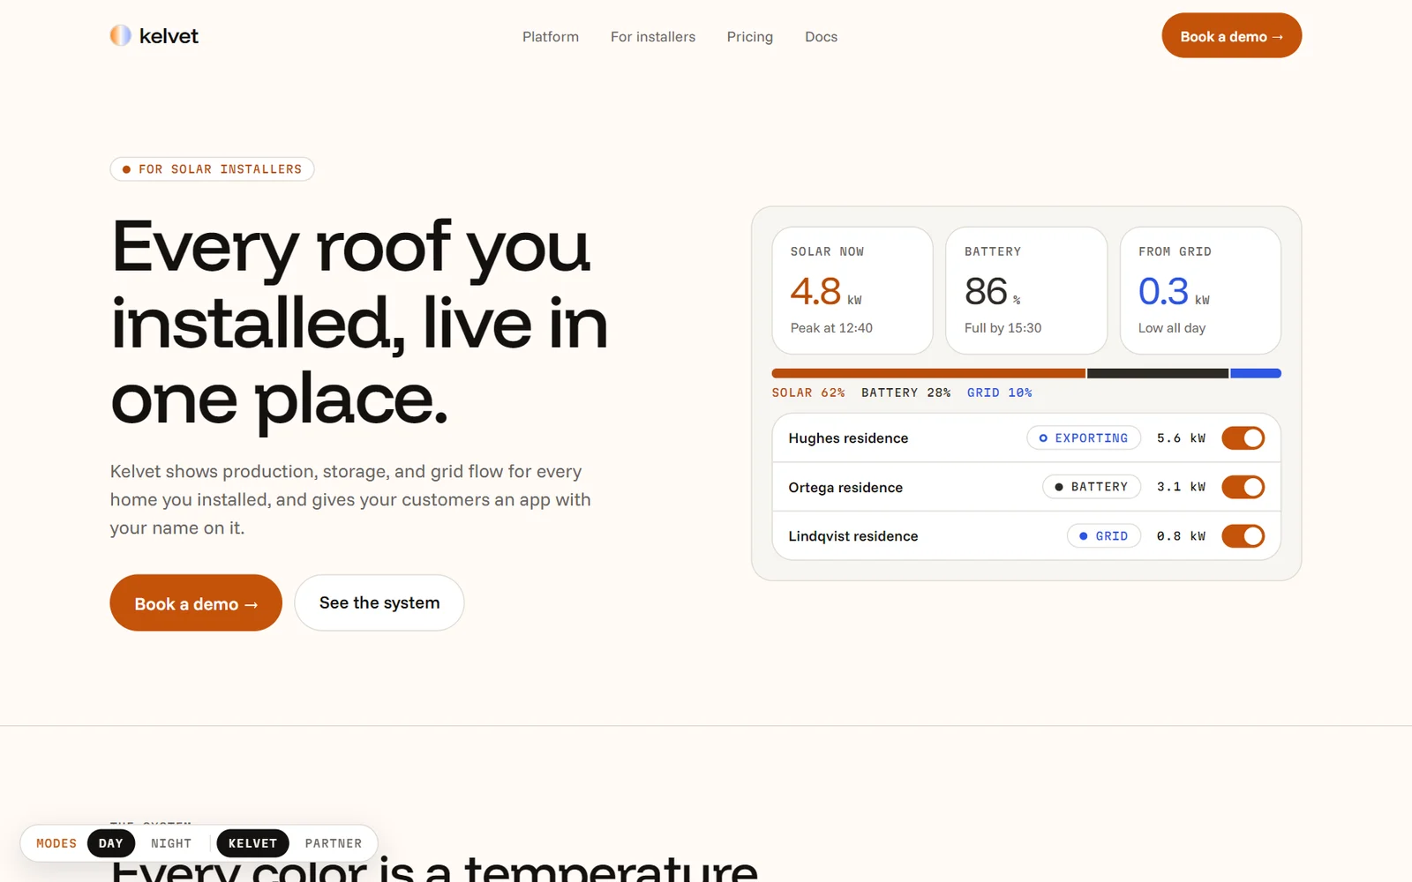Screen dimensions: 1412x882
Task: Click the dark battery segment of energy bar
Action: (1158, 374)
